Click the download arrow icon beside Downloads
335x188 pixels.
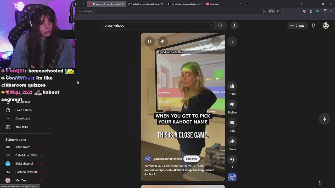coord(8,118)
